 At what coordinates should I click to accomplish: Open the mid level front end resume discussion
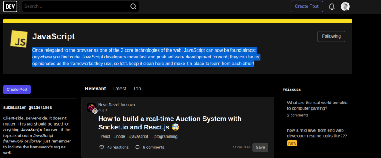(x=317, y=133)
